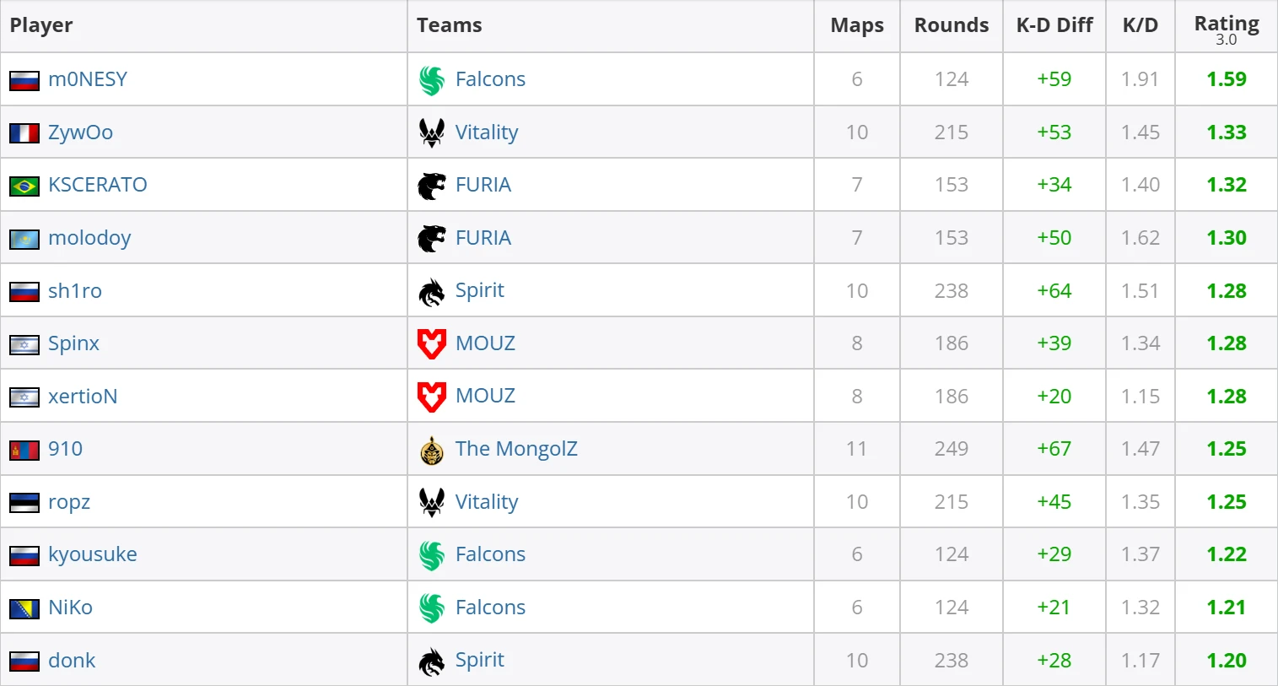Image resolution: width=1278 pixels, height=686 pixels.
Task: Sort by the K-D Diff column header
Action: [1054, 25]
